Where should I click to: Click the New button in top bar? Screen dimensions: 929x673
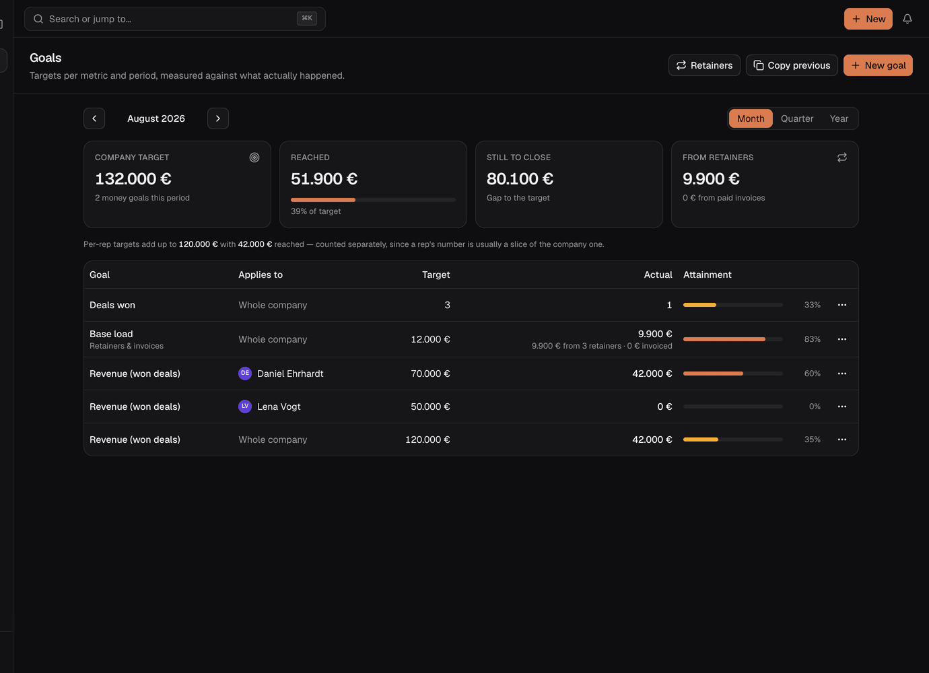tap(868, 19)
